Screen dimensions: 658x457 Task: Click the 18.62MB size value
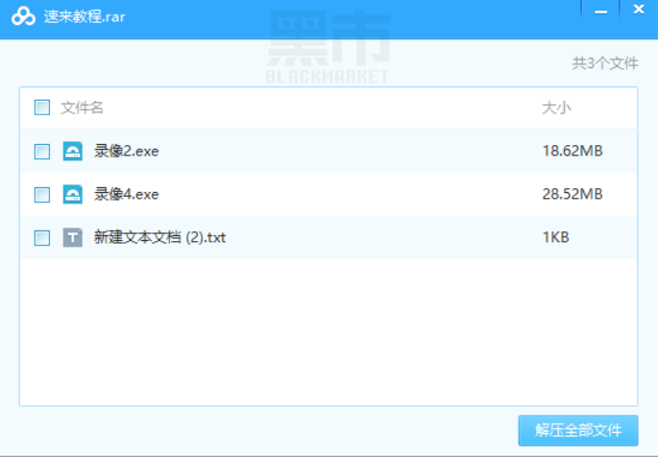click(573, 151)
